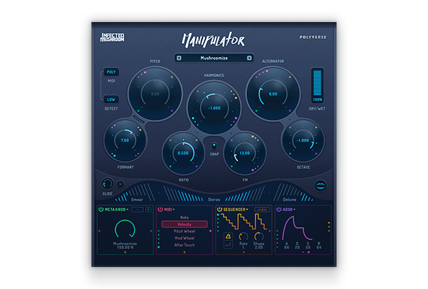Click the Sequencer Rate knob
This screenshot has height=289, width=428.
click(243, 237)
